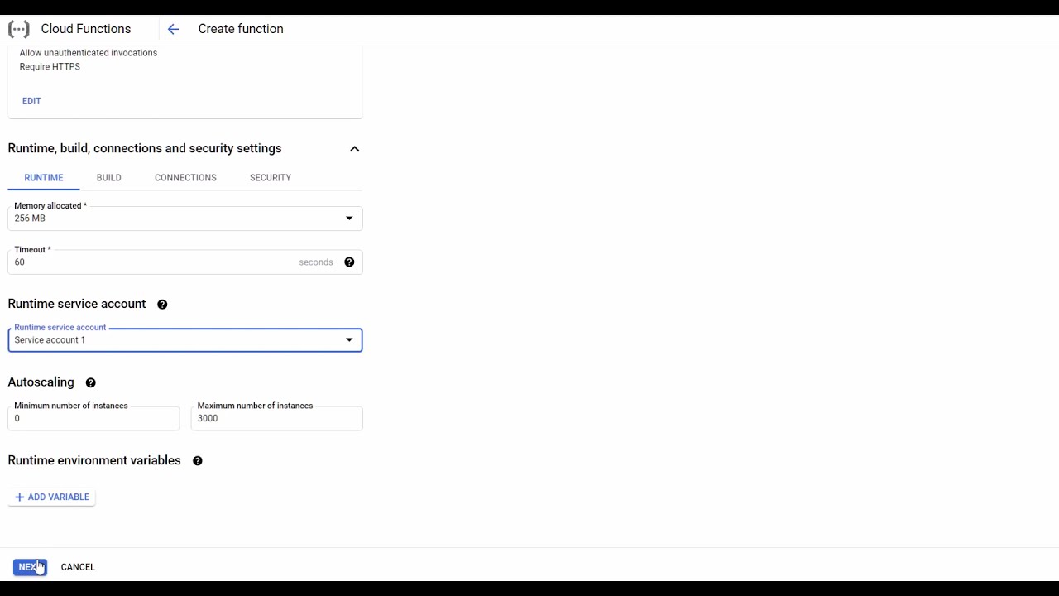Click the Cloud Functions logo icon
This screenshot has width=1059, height=596.
18,29
